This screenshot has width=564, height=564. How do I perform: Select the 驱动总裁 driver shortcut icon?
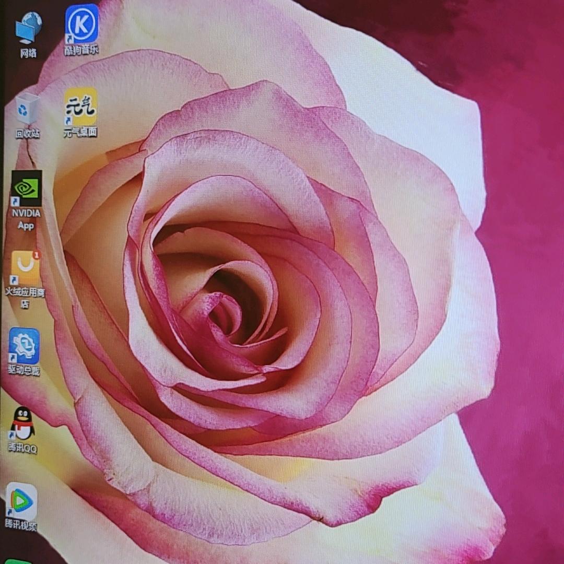[24, 346]
